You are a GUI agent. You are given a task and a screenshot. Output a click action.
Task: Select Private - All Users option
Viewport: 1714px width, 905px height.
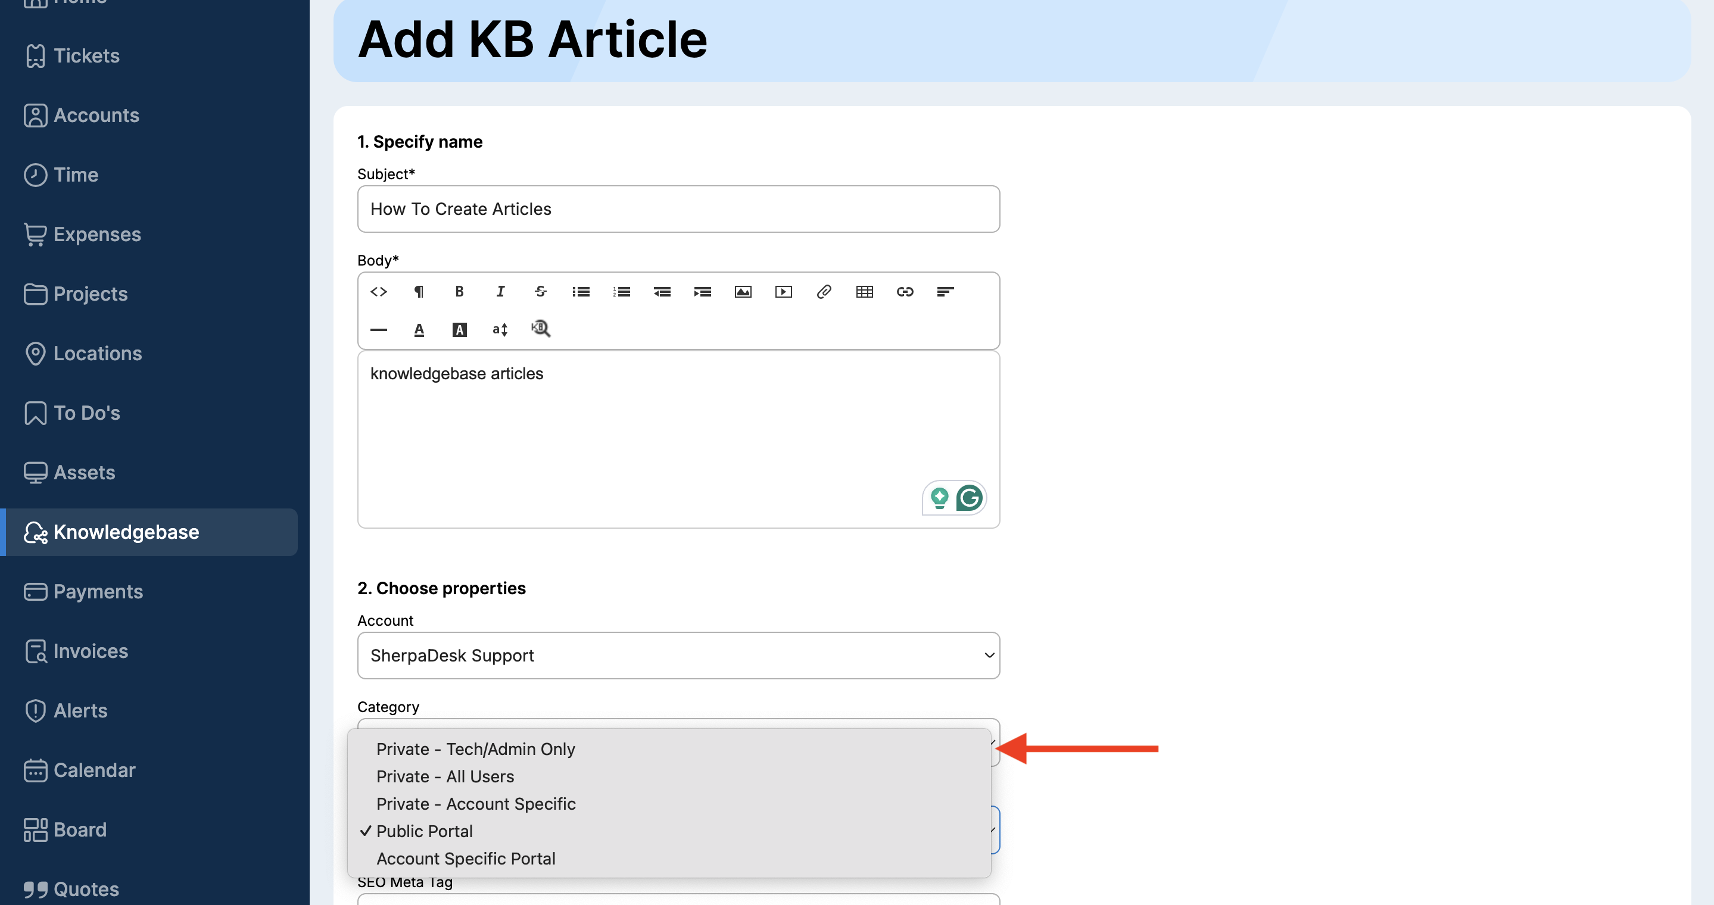coord(445,776)
